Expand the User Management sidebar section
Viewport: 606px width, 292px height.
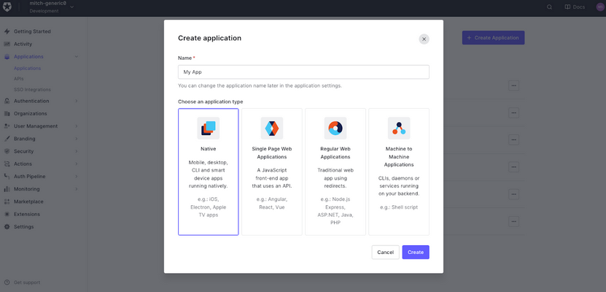pyautogui.click(x=77, y=126)
